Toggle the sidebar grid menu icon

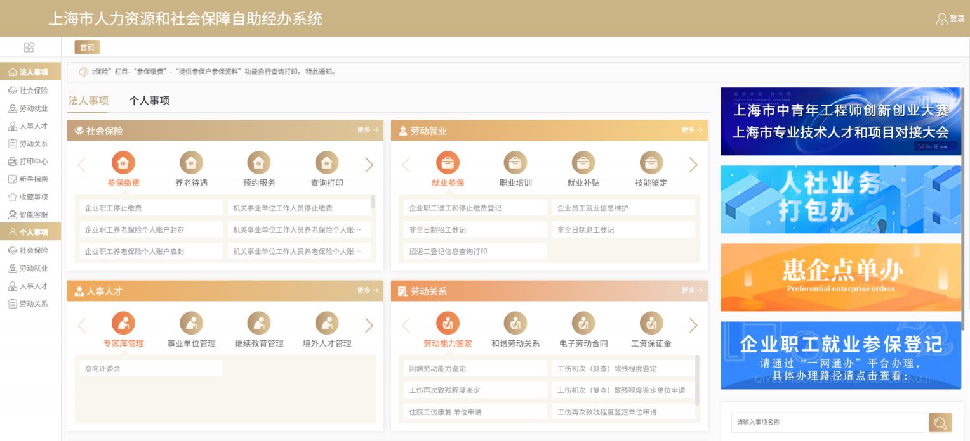pos(29,48)
